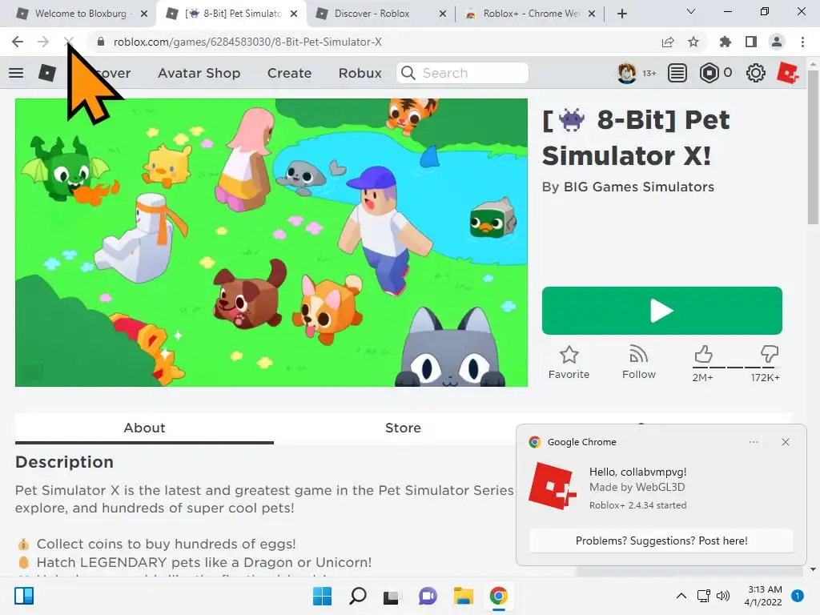820x615 pixels.
Task: Open the Roblox avatar profile icon
Action: 626,73
